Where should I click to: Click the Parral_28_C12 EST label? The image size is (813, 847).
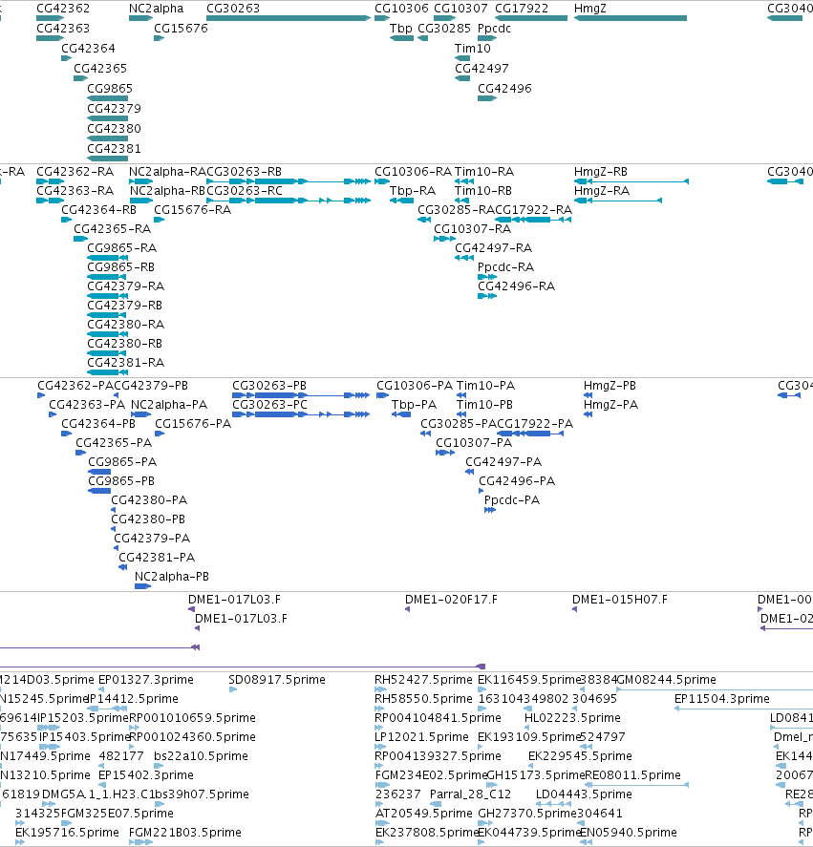coord(470,794)
